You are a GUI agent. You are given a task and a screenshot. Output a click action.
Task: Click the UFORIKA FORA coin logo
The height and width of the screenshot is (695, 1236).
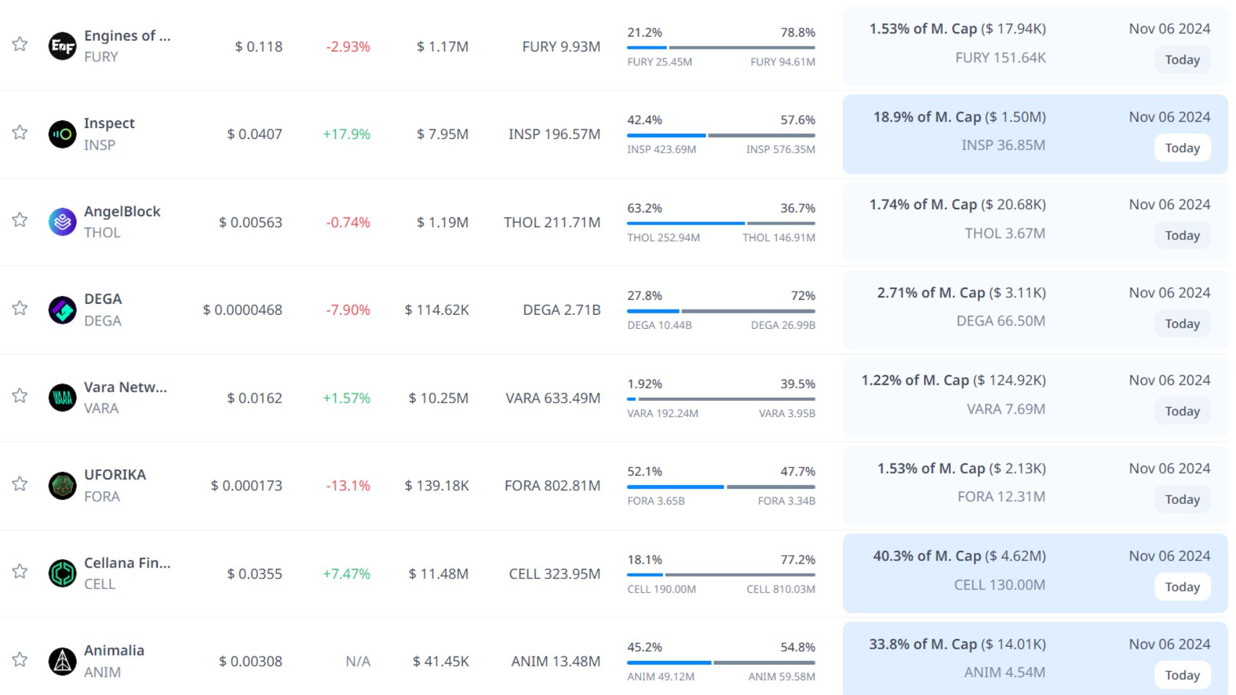point(62,485)
